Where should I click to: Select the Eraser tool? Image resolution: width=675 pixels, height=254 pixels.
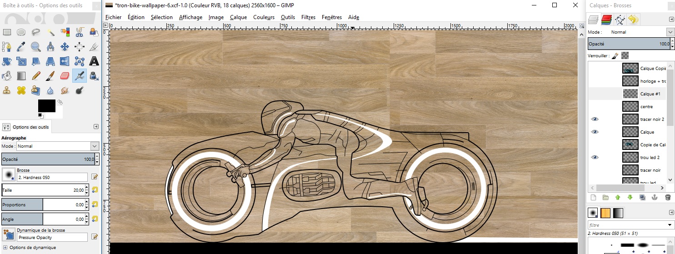(x=65, y=75)
